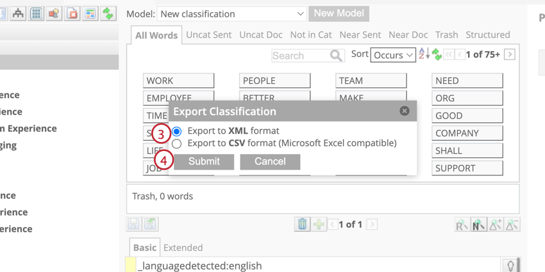Open the Sort Occurs dropdown
Image resolution: width=545 pixels, height=272 pixels.
pos(393,55)
